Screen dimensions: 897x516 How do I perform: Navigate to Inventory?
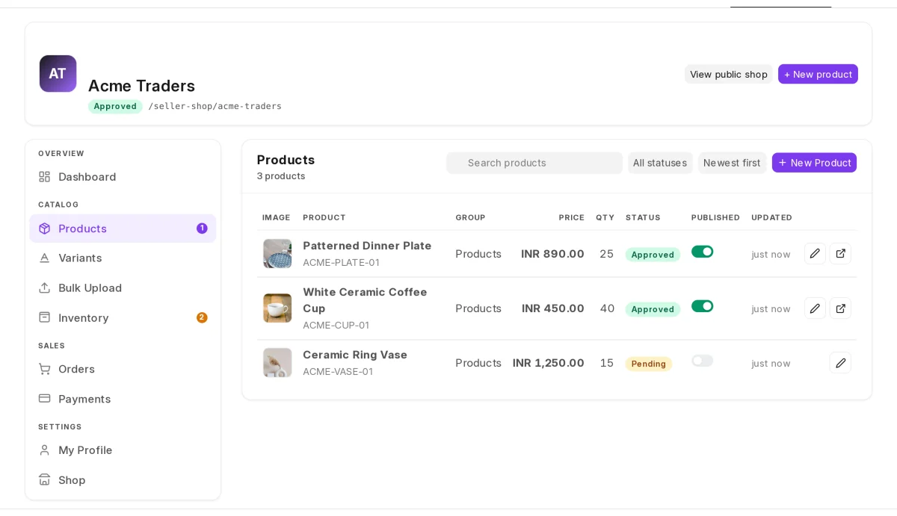[x=123, y=317]
